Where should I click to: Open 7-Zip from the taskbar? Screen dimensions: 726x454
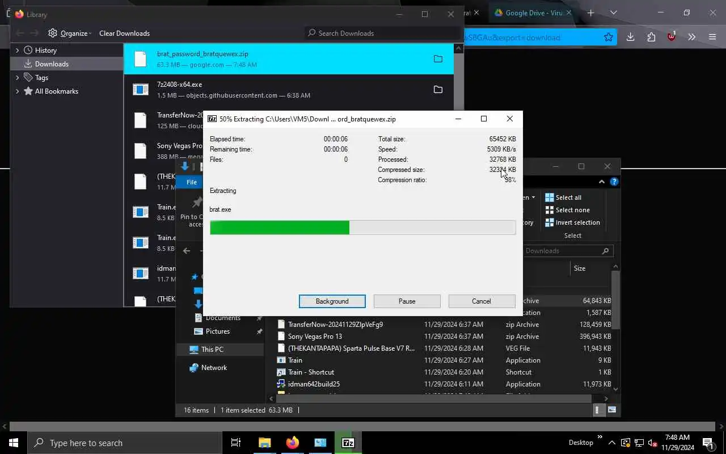348,443
